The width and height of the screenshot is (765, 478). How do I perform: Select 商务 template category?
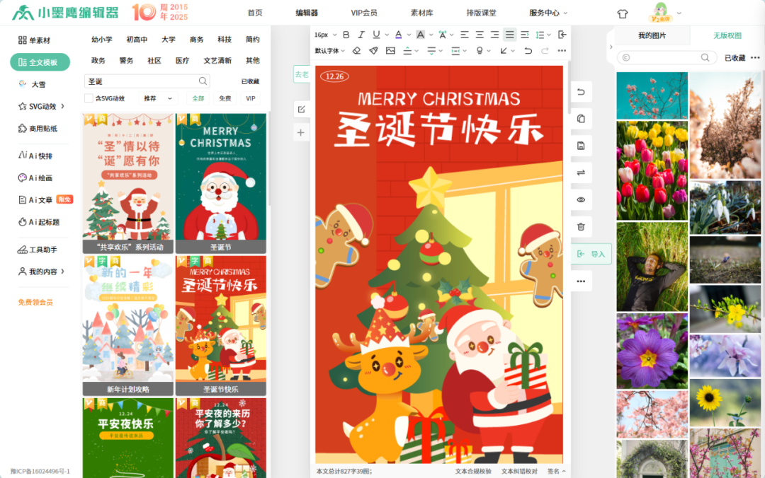point(197,40)
